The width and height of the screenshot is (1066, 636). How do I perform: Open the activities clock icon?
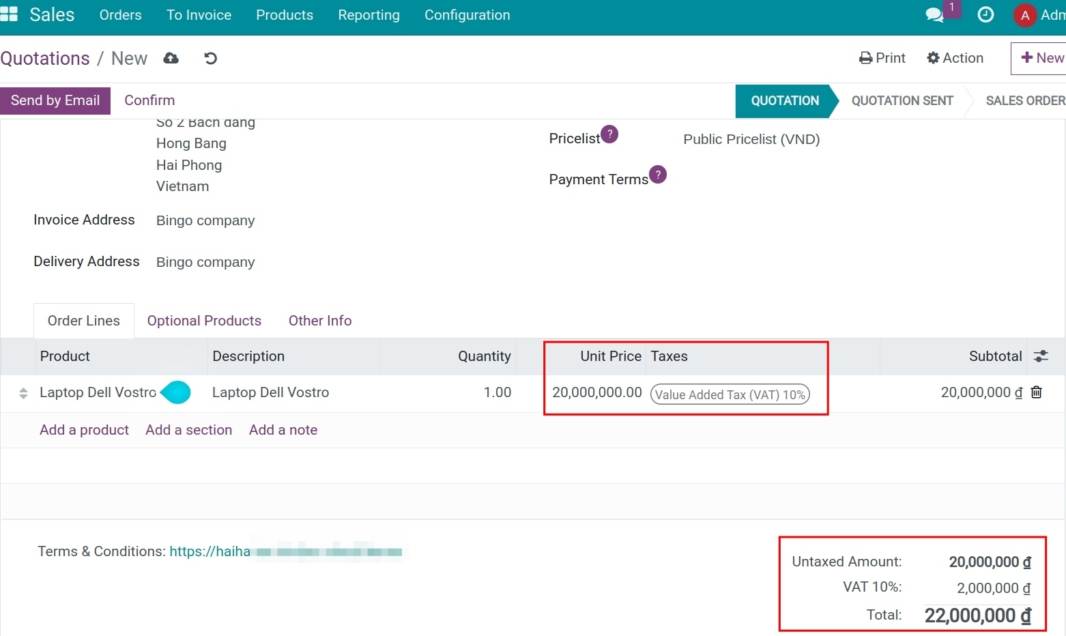[x=985, y=14]
